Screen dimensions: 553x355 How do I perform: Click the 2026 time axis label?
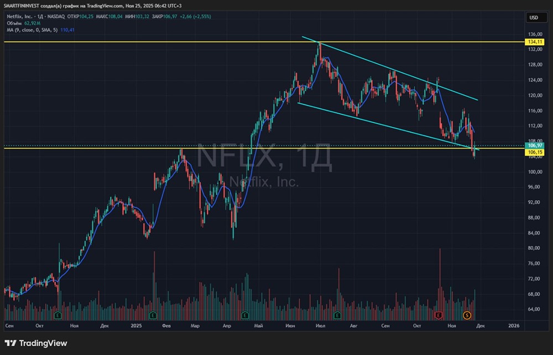tap(514, 326)
